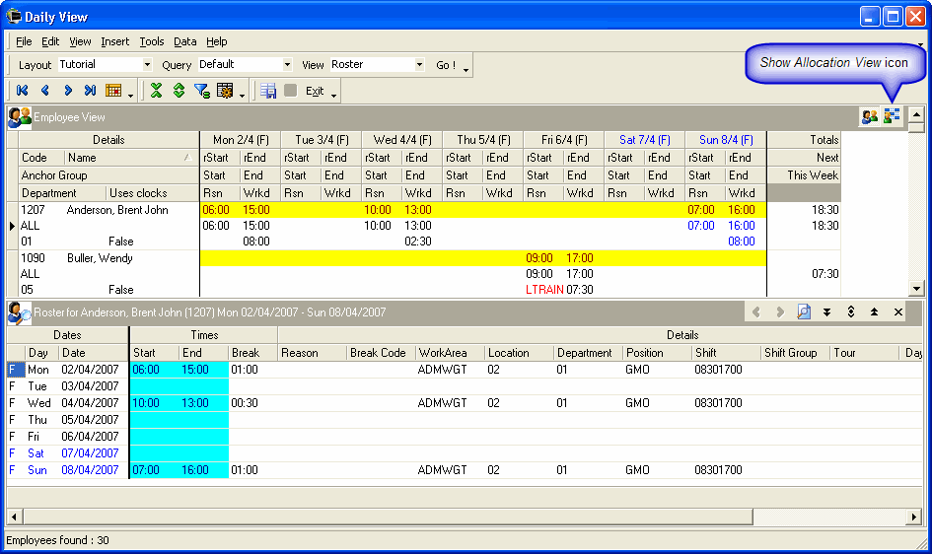Jump to the first record arrow
Screen dimensions: 932x554
22,91
